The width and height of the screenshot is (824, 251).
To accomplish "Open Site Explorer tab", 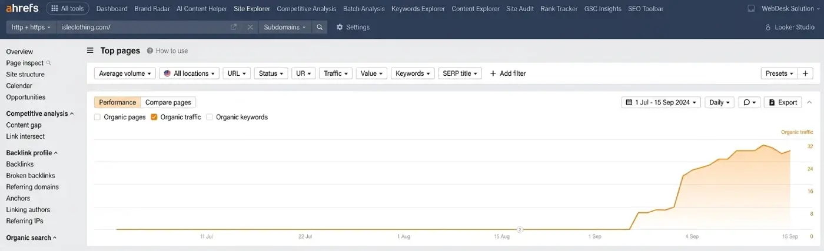I will pos(252,9).
